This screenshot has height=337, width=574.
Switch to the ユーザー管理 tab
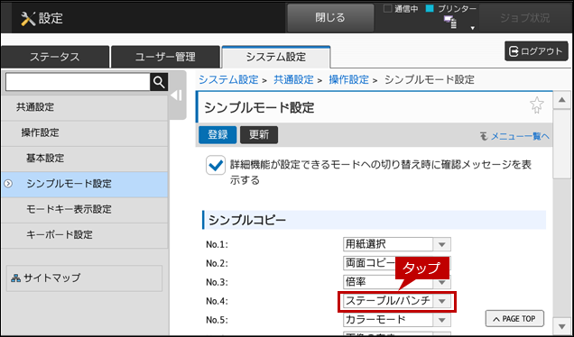point(165,57)
